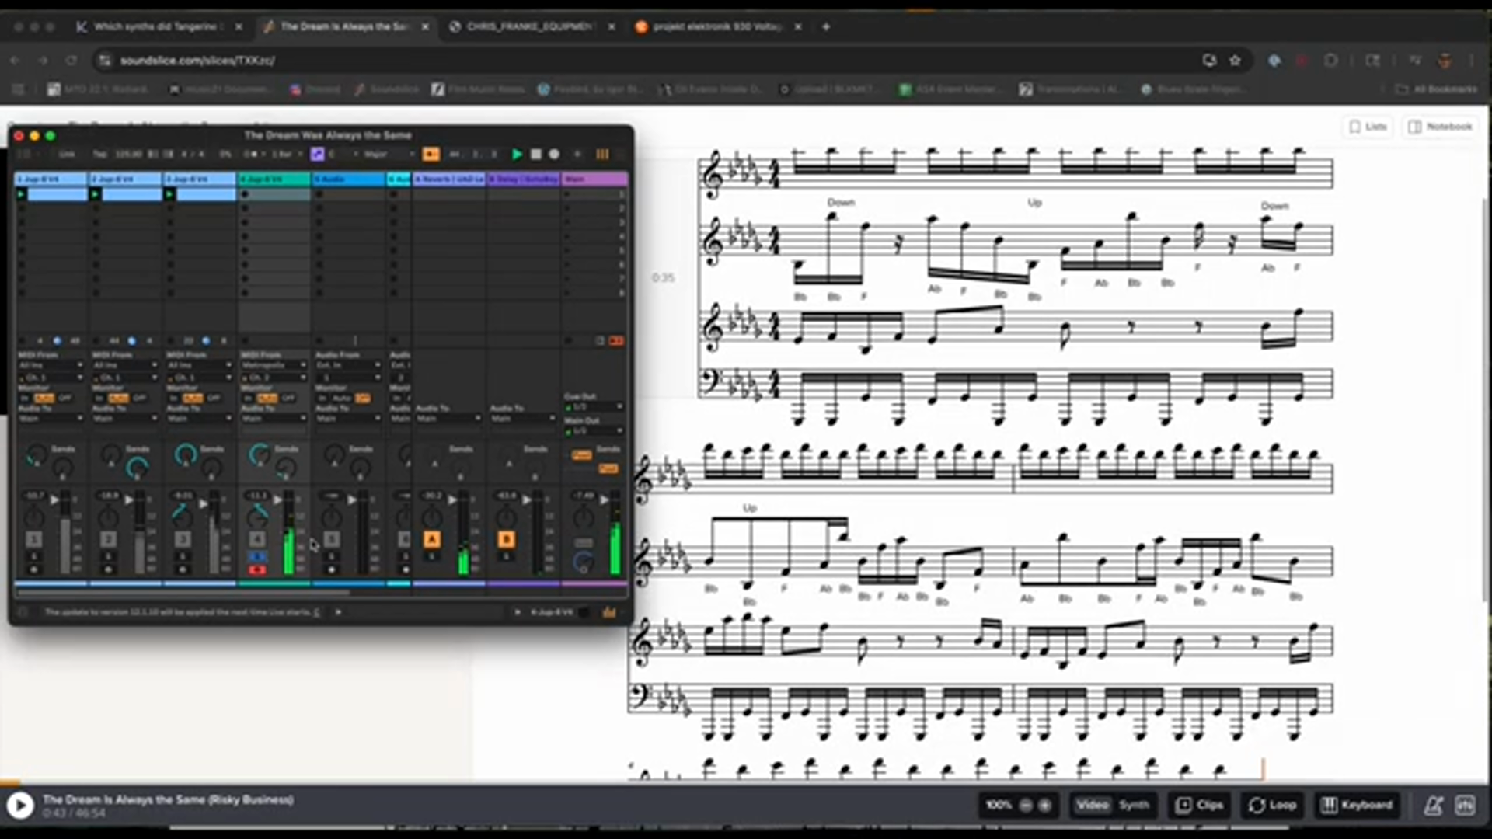Image resolution: width=1492 pixels, height=839 pixels.
Task: Toggle track 3 activator button
Action: pyautogui.click(x=183, y=539)
